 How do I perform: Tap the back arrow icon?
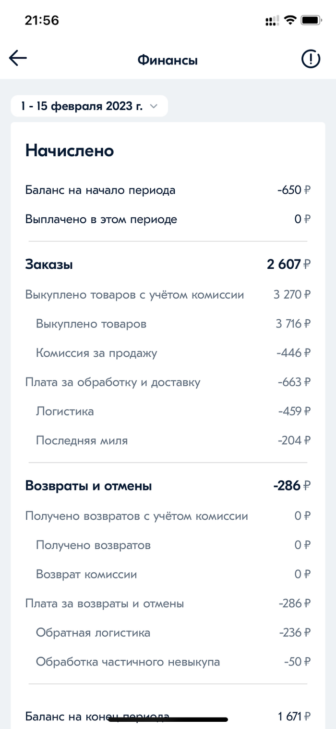pos(18,59)
